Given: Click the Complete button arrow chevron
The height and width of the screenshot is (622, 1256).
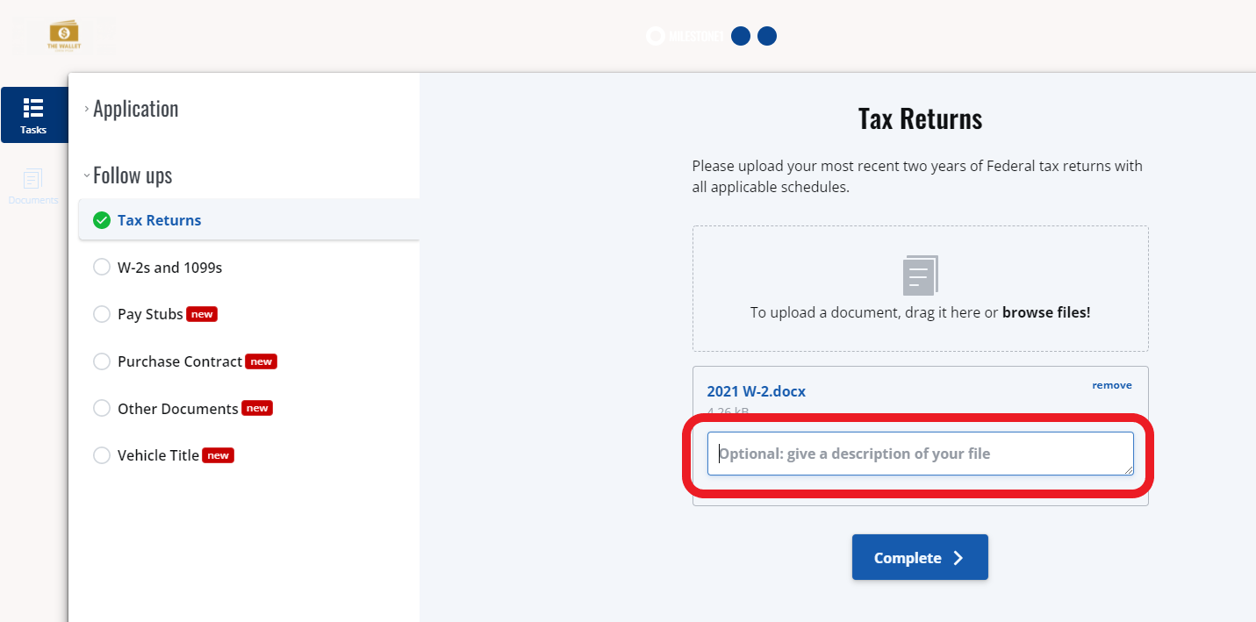Looking at the screenshot, I should pos(958,558).
